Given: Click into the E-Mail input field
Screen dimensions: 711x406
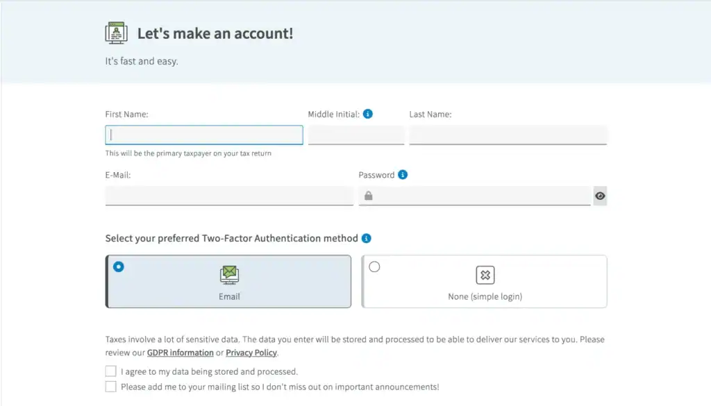Looking at the screenshot, I should 229,196.
